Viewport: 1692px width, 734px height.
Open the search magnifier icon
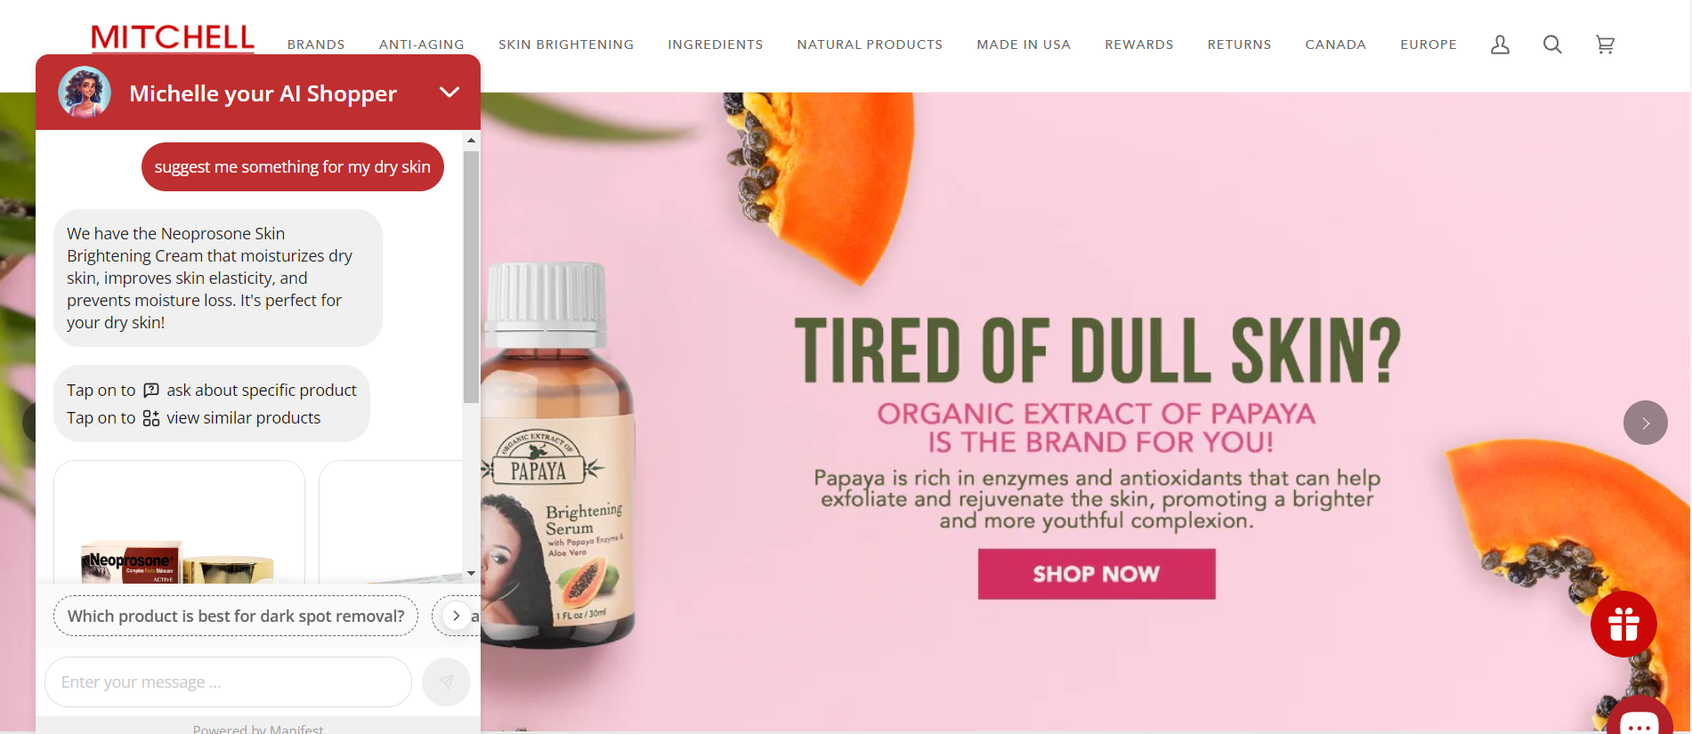click(x=1552, y=44)
